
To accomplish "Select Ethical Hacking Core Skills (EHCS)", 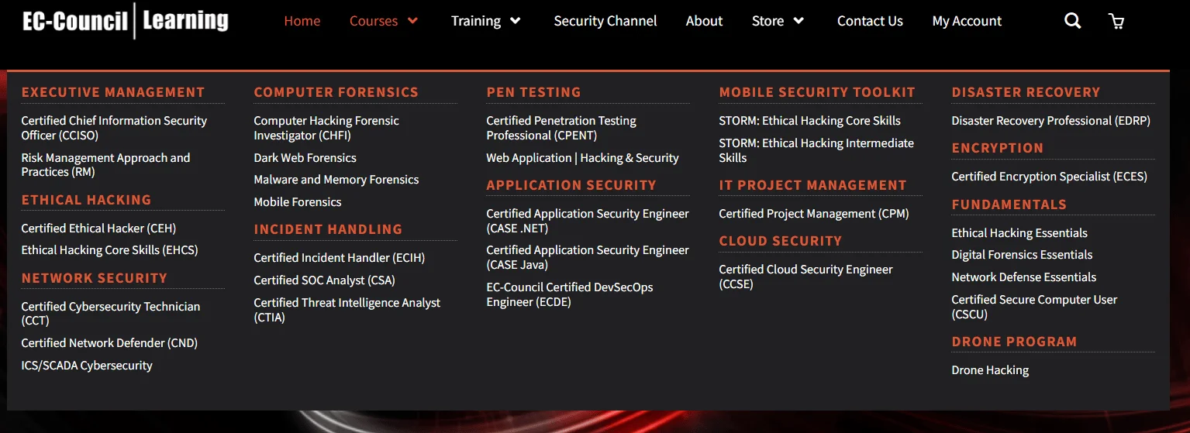I will click(x=109, y=250).
